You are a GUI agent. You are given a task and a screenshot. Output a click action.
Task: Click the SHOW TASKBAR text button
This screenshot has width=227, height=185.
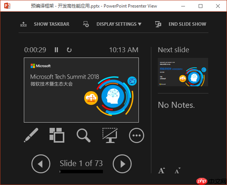click(x=51, y=24)
